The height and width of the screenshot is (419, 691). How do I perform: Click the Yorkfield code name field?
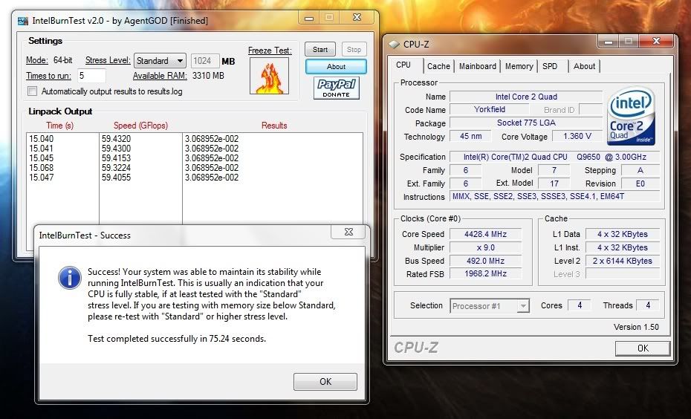pyautogui.click(x=489, y=109)
